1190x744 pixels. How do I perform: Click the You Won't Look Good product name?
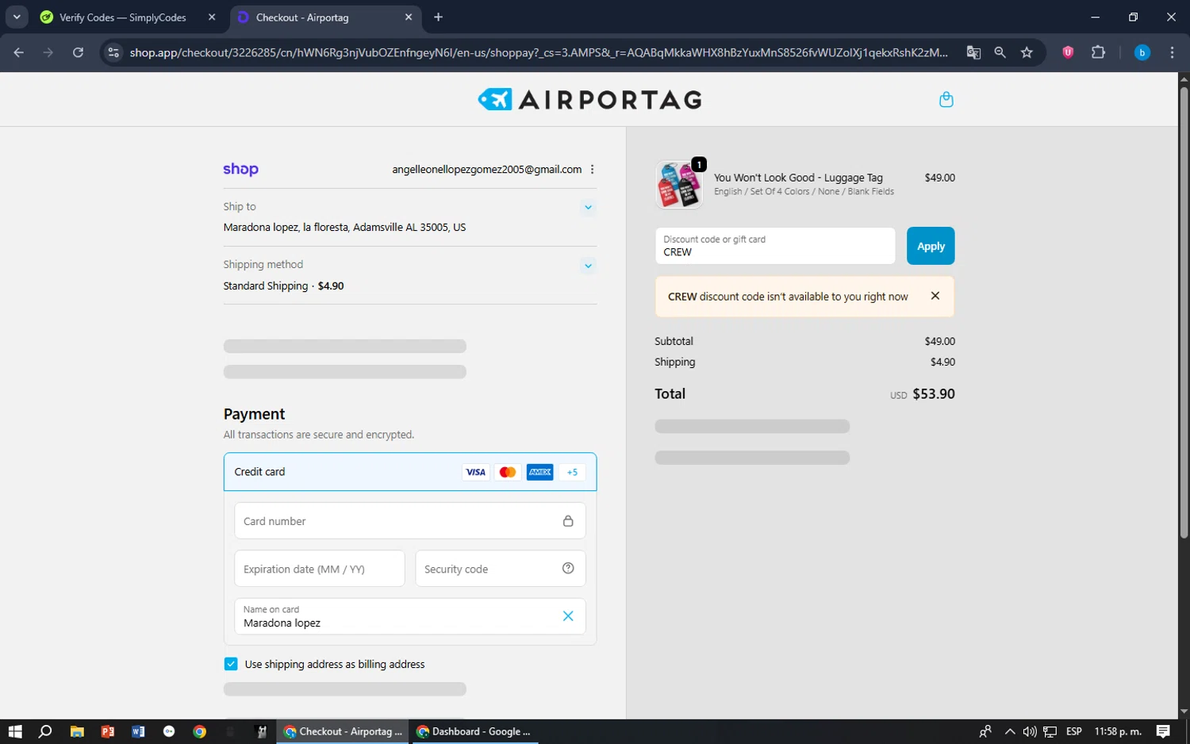[798, 178]
